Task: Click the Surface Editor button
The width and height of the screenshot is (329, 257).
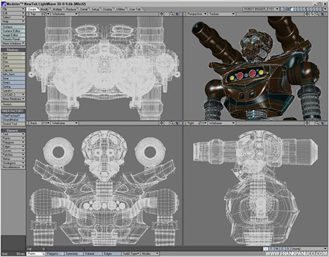Action: 13,31
